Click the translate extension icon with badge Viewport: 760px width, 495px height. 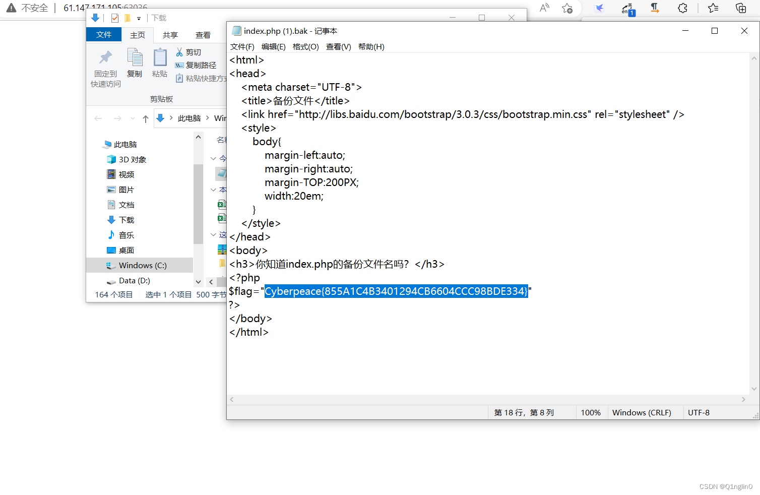pyautogui.click(x=627, y=9)
